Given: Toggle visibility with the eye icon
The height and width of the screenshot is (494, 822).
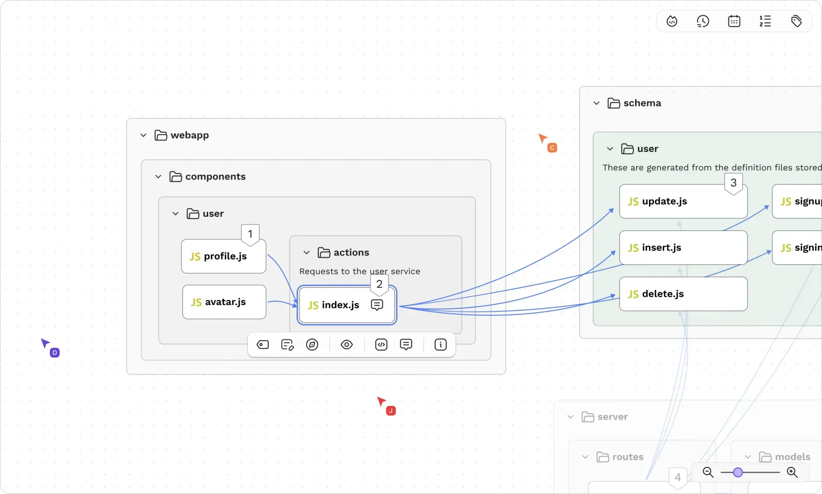Looking at the screenshot, I should click(x=346, y=345).
